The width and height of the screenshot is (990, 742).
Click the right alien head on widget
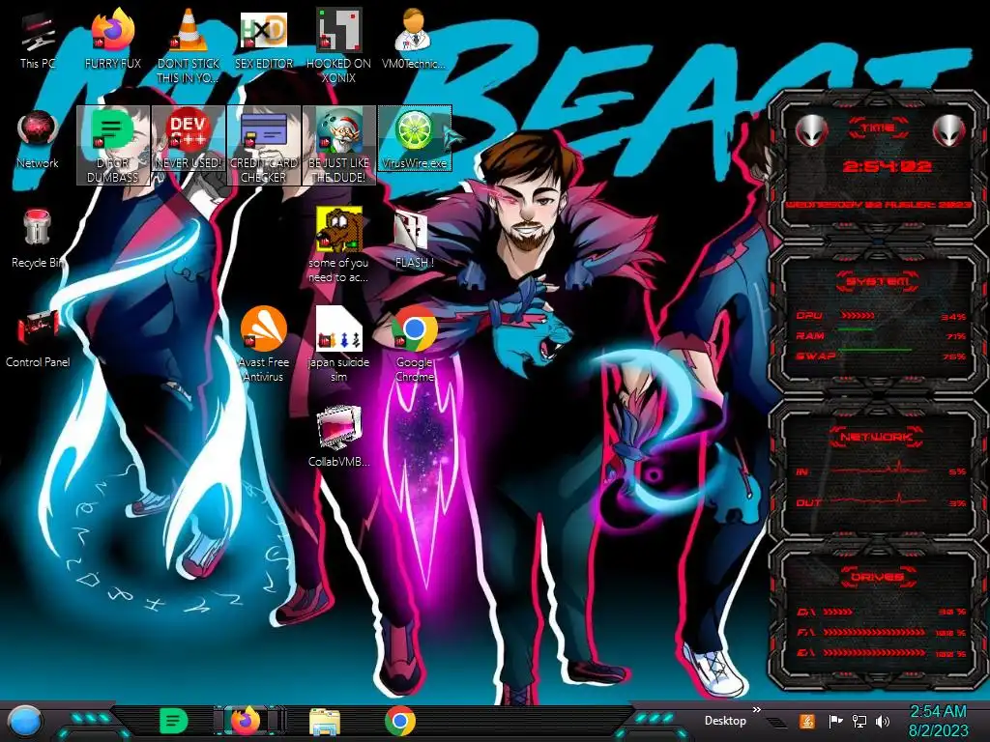[x=948, y=130]
